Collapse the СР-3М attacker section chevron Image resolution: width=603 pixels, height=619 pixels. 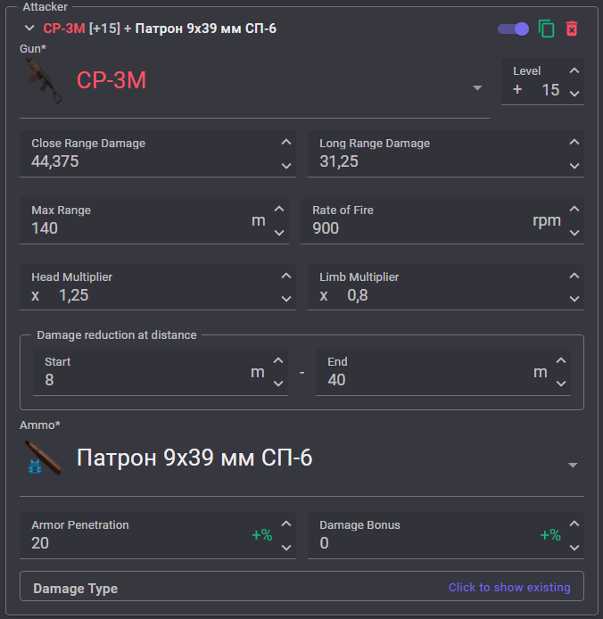[29, 28]
